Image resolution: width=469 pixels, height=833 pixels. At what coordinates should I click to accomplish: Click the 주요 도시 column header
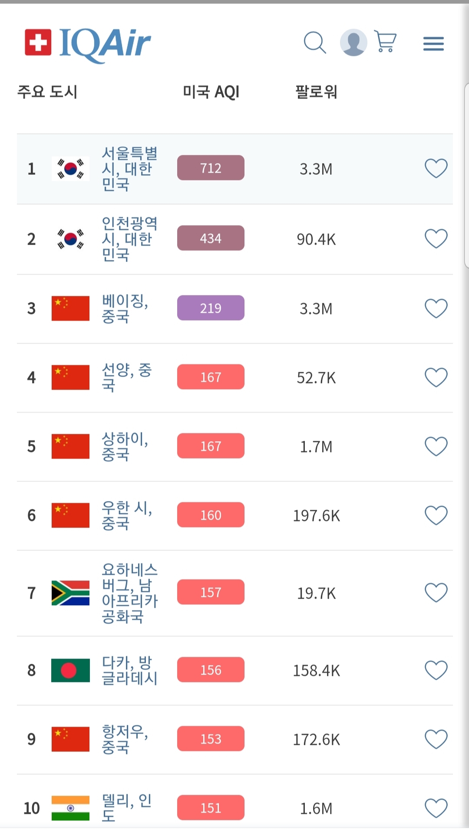pyautogui.click(x=47, y=92)
